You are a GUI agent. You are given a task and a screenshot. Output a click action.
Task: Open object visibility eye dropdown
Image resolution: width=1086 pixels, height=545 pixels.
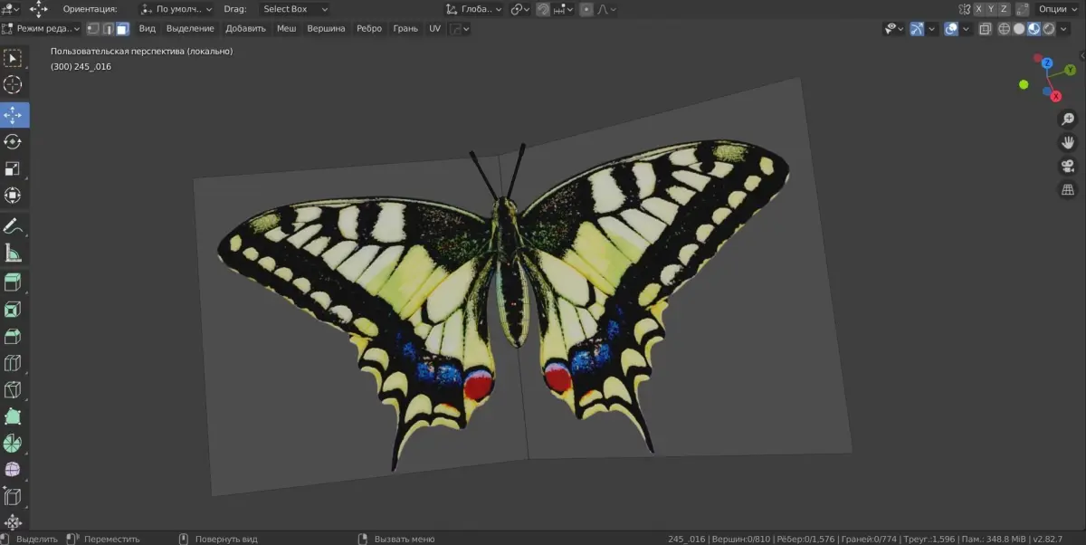click(x=893, y=28)
